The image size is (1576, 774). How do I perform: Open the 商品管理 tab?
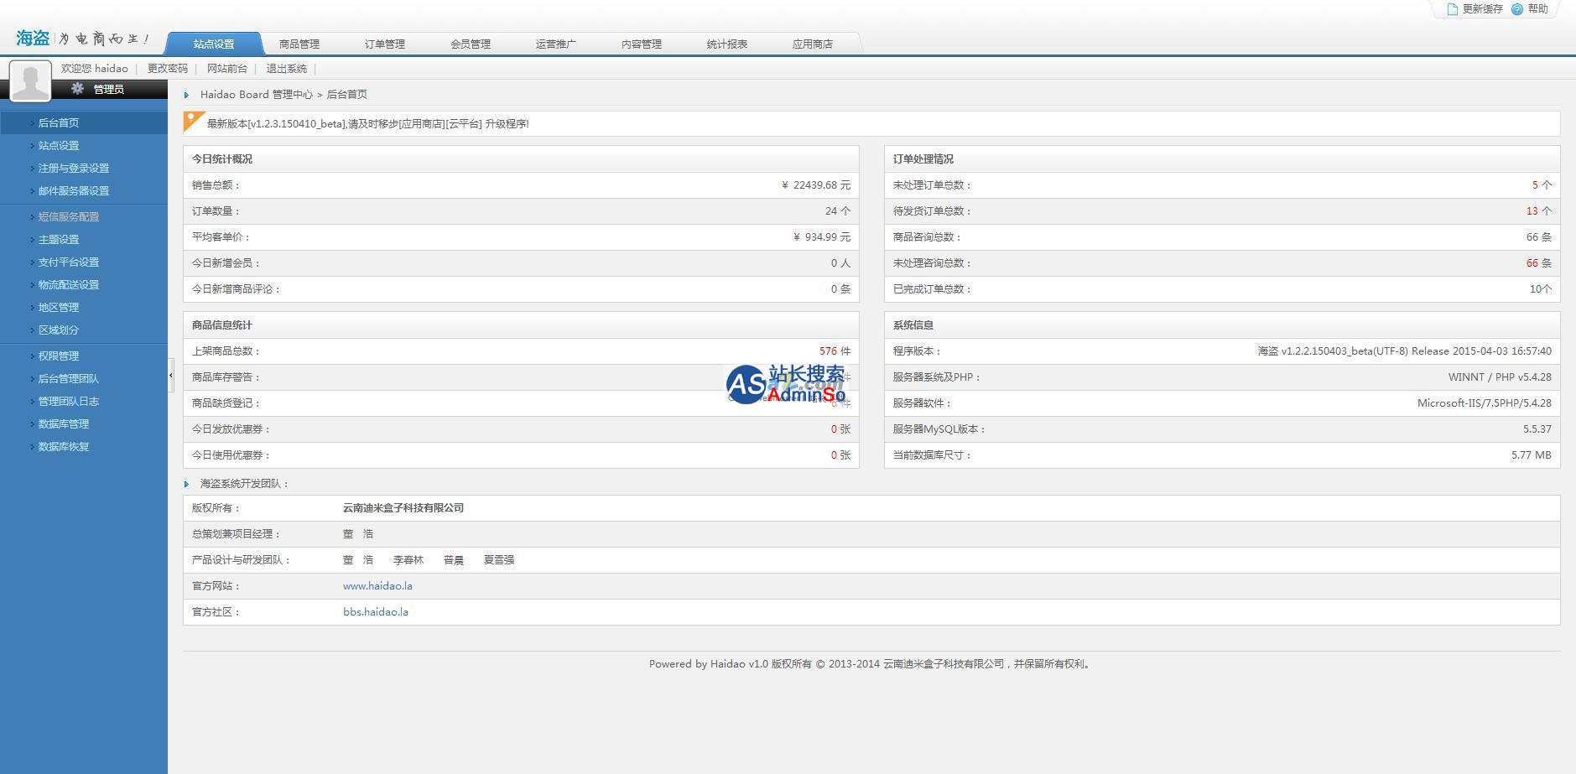coord(299,44)
